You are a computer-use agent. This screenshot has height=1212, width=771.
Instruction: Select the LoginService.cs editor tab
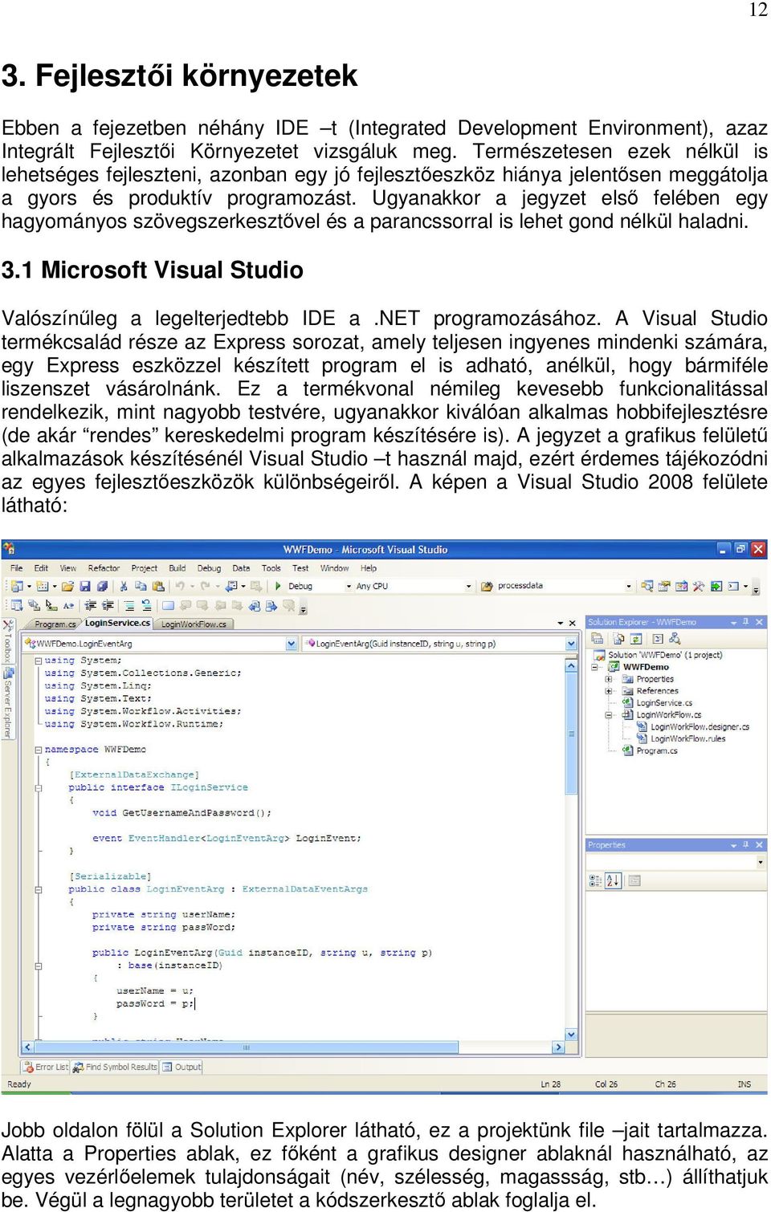coord(117,623)
